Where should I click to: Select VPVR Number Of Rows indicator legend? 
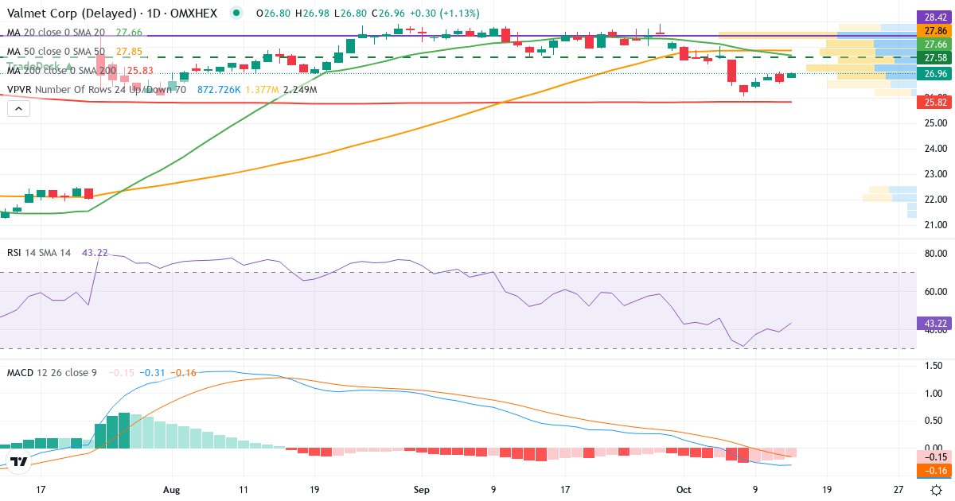click(x=96, y=90)
